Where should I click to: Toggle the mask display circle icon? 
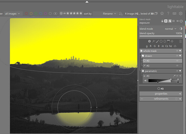166,21
